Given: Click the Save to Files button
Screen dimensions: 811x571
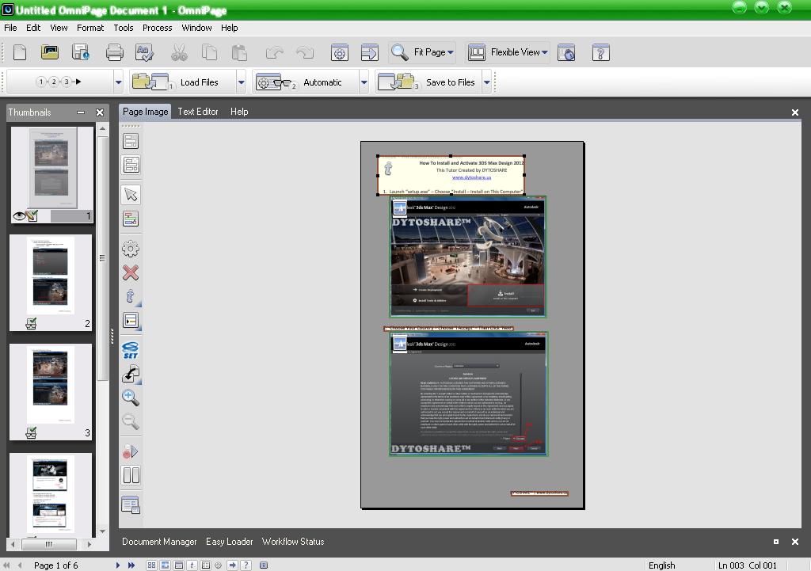Looking at the screenshot, I should (x=428, y=82).
